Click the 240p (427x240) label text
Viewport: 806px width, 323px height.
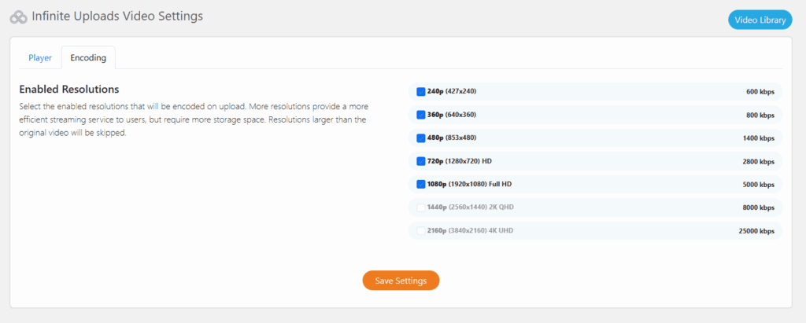(x=452, y=91)
